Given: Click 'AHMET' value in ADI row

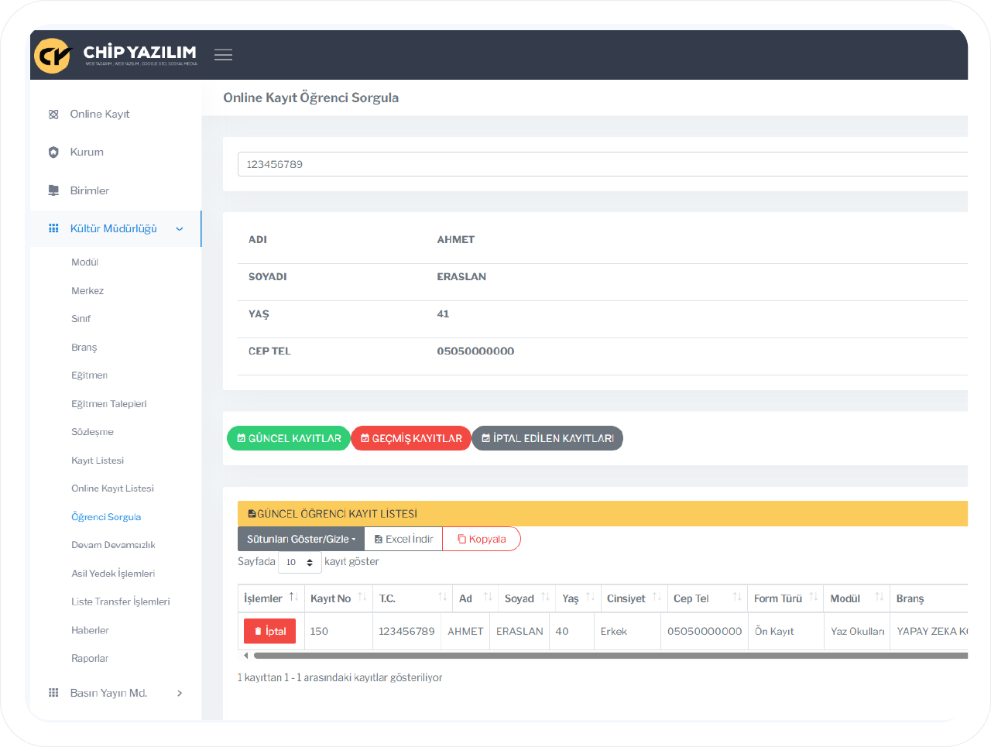Looking at the screenshot, I should click(456, 240).
